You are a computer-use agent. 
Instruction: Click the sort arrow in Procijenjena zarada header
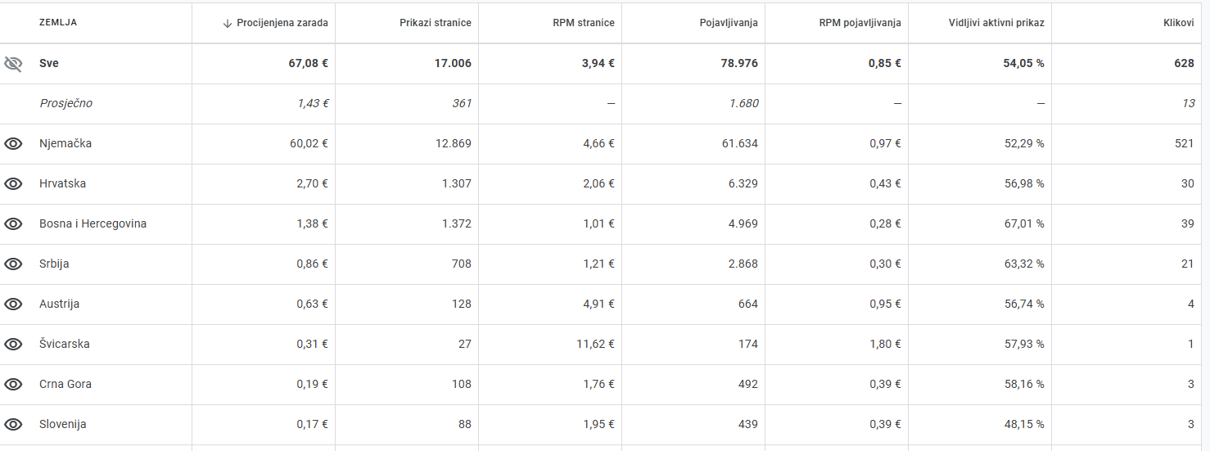coord(228,23)
